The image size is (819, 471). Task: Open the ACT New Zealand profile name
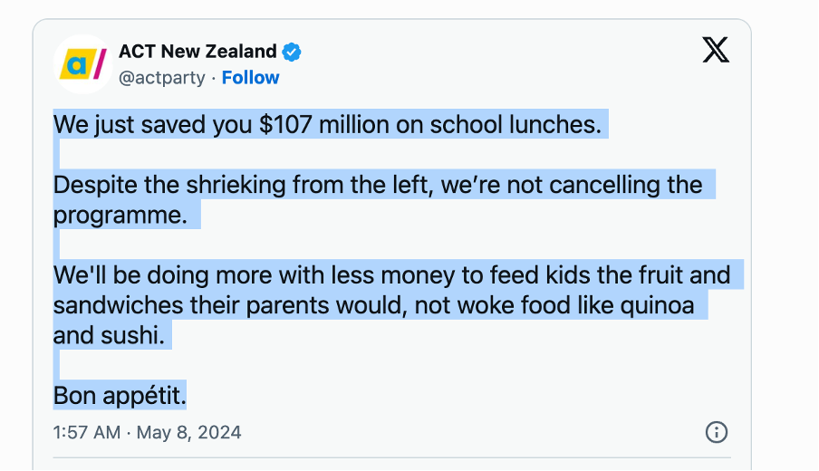(198, 52)
